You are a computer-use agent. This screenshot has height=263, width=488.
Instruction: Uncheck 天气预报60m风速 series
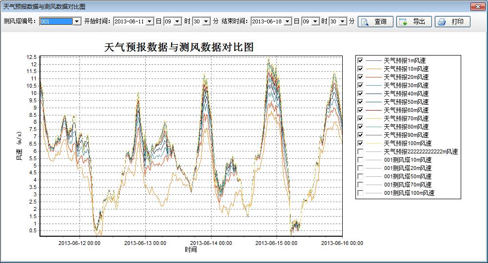click(x=360, y=110)
